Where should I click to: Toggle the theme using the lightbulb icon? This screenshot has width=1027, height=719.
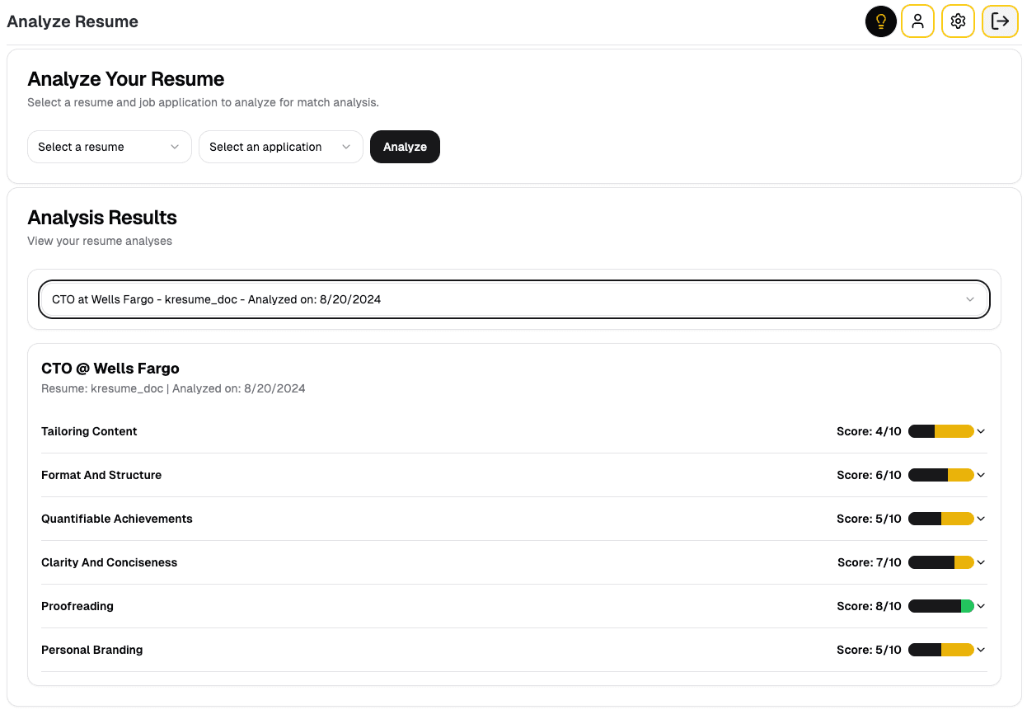[x=880, y=21]
